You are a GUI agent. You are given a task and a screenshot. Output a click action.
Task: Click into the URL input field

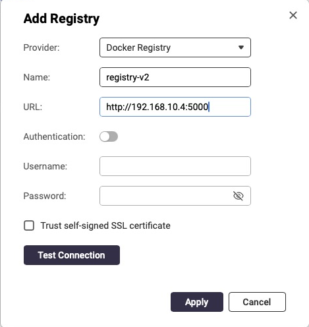[x=175, y=107]
